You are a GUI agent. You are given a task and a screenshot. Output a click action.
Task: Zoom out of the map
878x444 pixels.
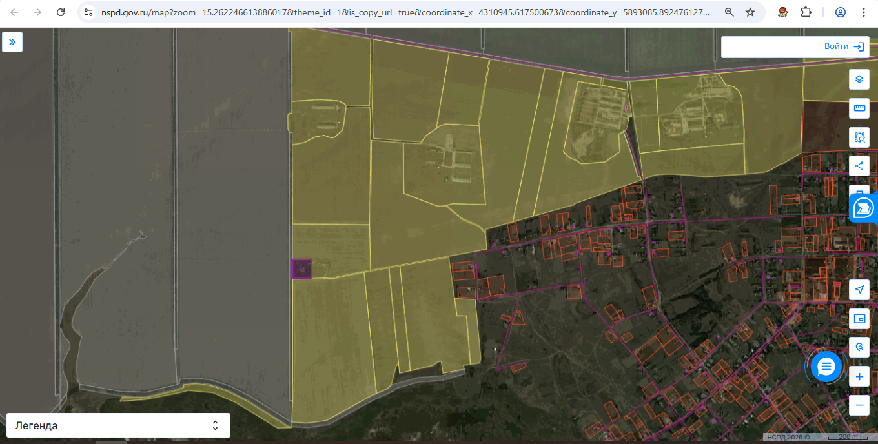pos(859,405)
